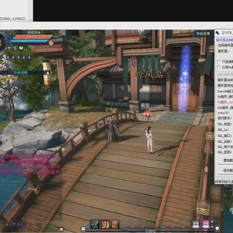Tick the 只连接 checkbox

pyautogui.click(x=219, y=61)
